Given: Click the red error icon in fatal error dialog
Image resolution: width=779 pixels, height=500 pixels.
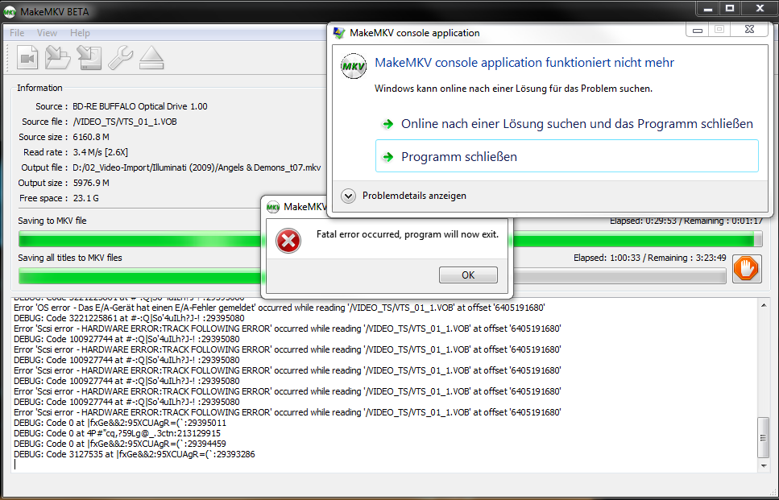Looking at the screenshot, I should (288, 241).
